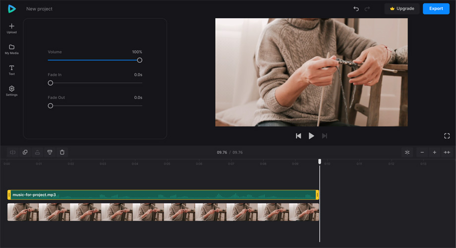The height and width of the screenshot is (248, 456).
Task: Click the 09.76 current time display
Action: (222, 153)
